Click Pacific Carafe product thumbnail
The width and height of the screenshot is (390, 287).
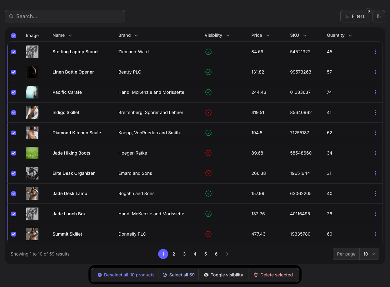(x=32, y=92)
